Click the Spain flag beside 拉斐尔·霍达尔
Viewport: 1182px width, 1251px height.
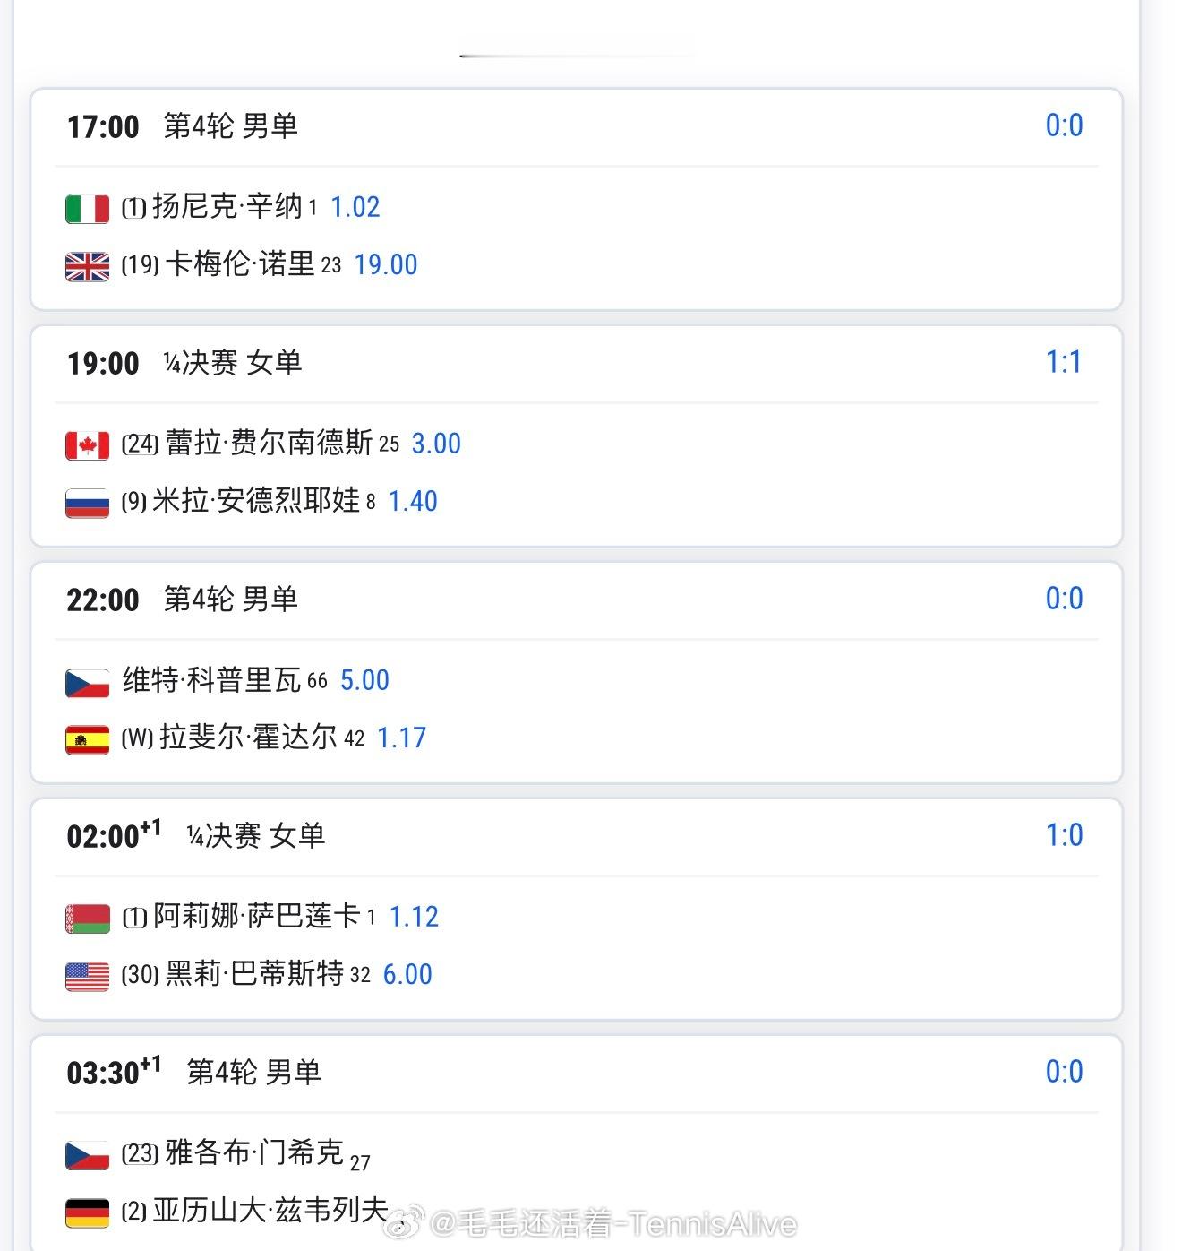click(x=87, y=739)
